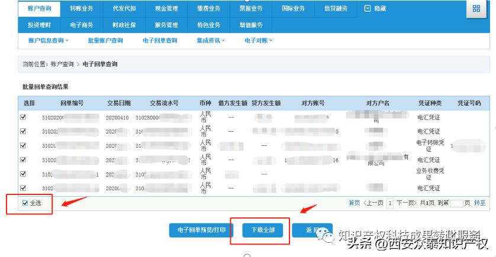The width and height of the screenshot is (496, 257).
Task: Open the 增值服务 tab
Action: [x=251, y=25]
